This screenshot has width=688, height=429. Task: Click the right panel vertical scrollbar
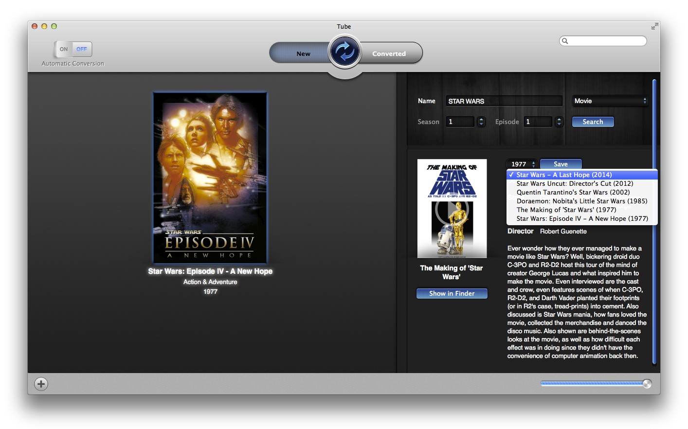654,221
